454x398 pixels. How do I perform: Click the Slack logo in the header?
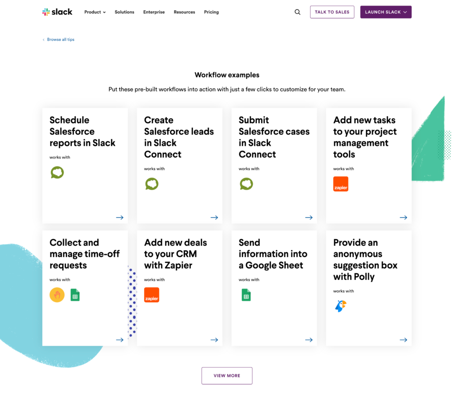(x=57, y=12)
